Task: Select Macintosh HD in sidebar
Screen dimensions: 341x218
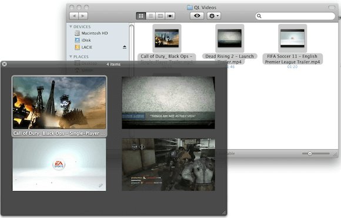Action: [95, 33]
